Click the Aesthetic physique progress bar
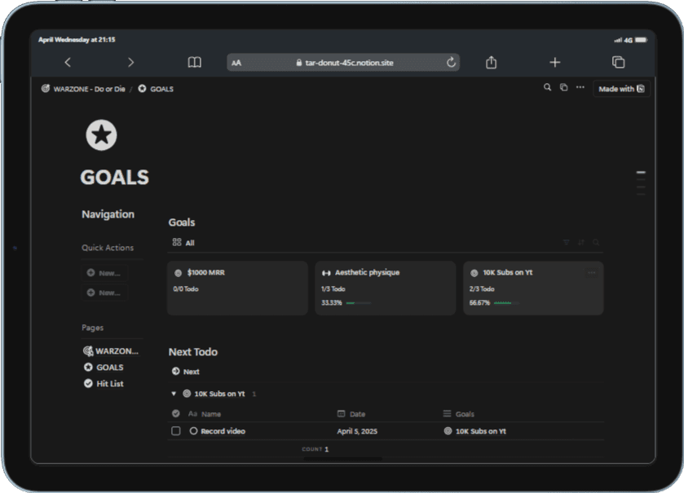This screenshot has width=684, height=493. (359, 302)
